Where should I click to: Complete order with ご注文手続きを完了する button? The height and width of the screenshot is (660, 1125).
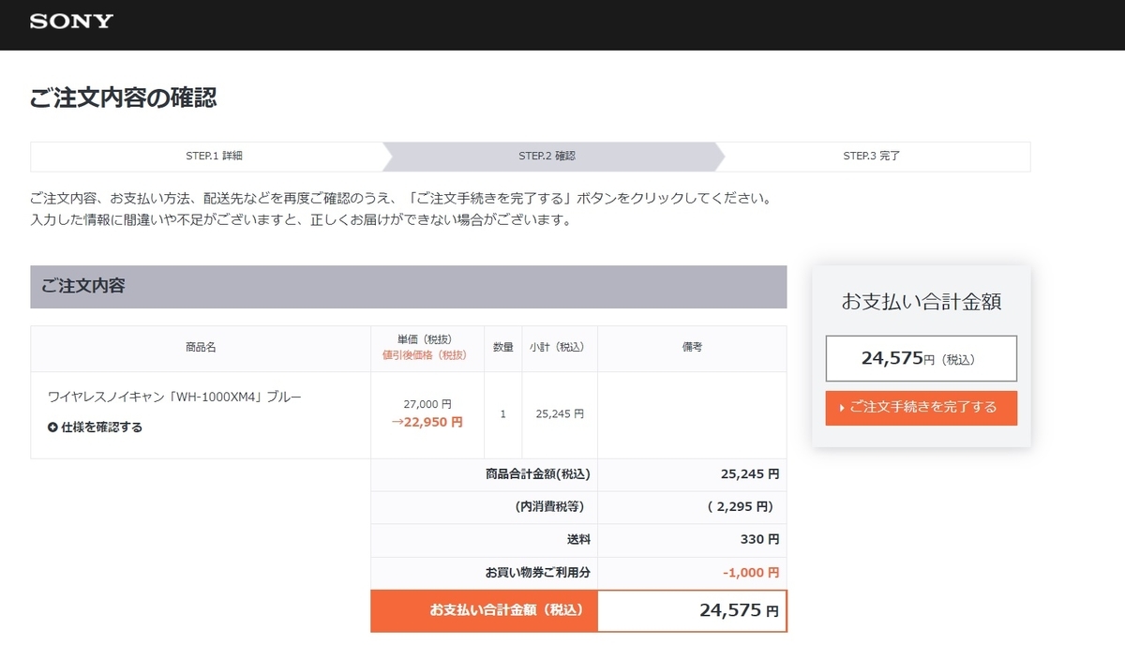pyautogui.click(x=921, y=408)
